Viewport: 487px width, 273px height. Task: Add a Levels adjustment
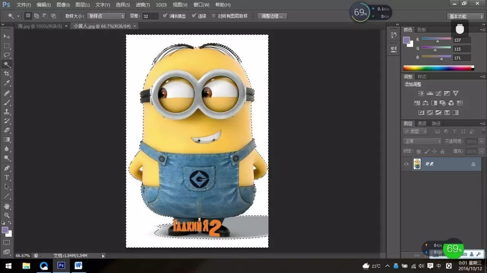point(430,93)
